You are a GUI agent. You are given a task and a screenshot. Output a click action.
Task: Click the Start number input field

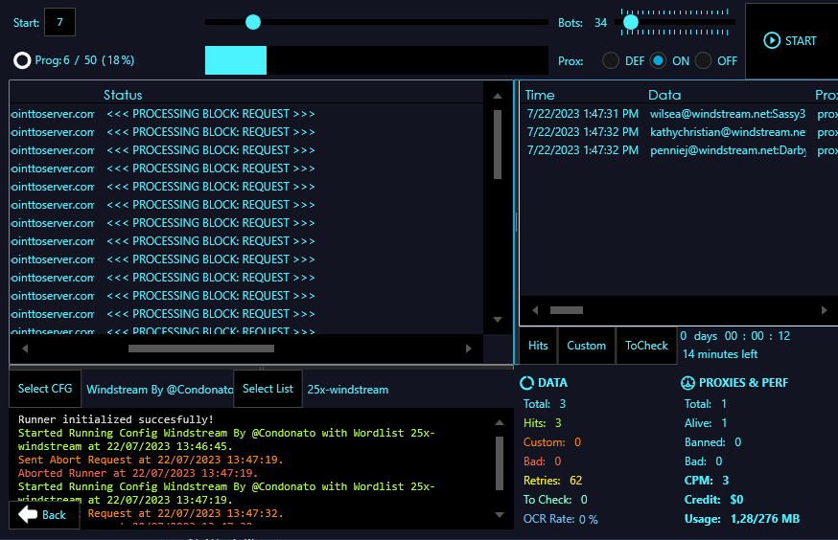coord(59,22)
